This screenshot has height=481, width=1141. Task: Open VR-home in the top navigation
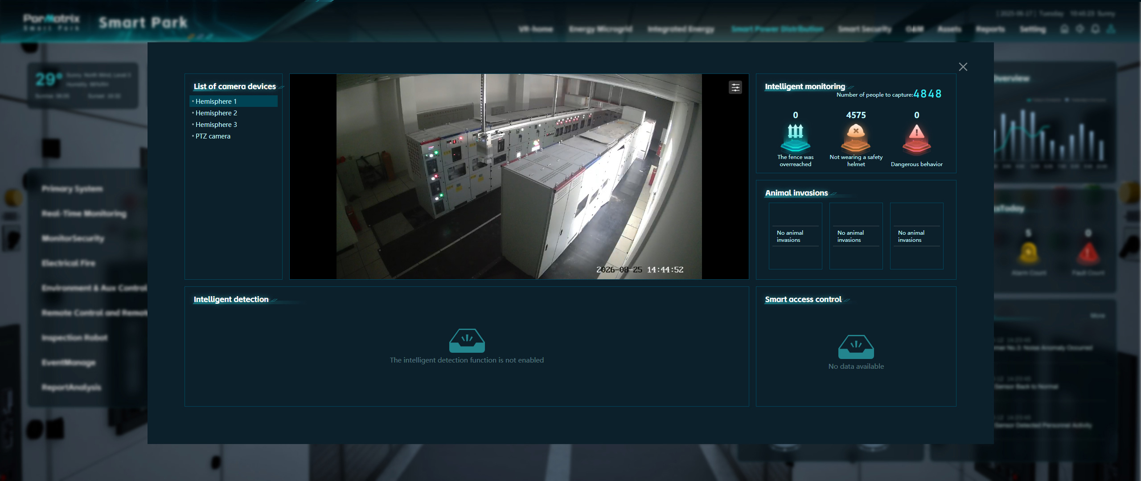[535, 29]
